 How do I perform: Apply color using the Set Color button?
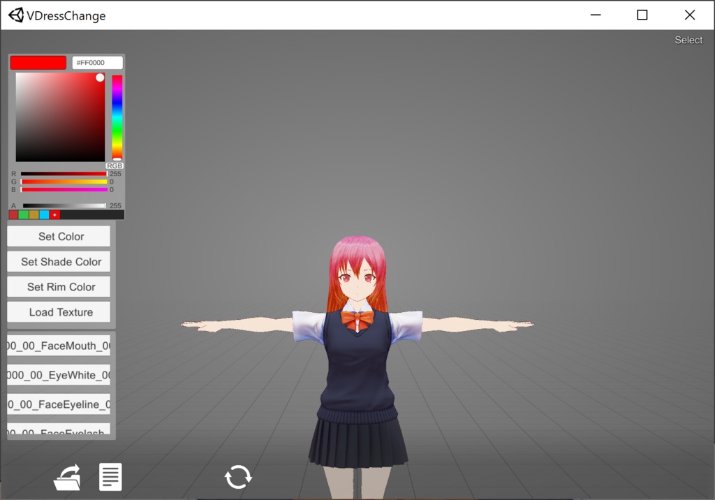coord(58,236)
